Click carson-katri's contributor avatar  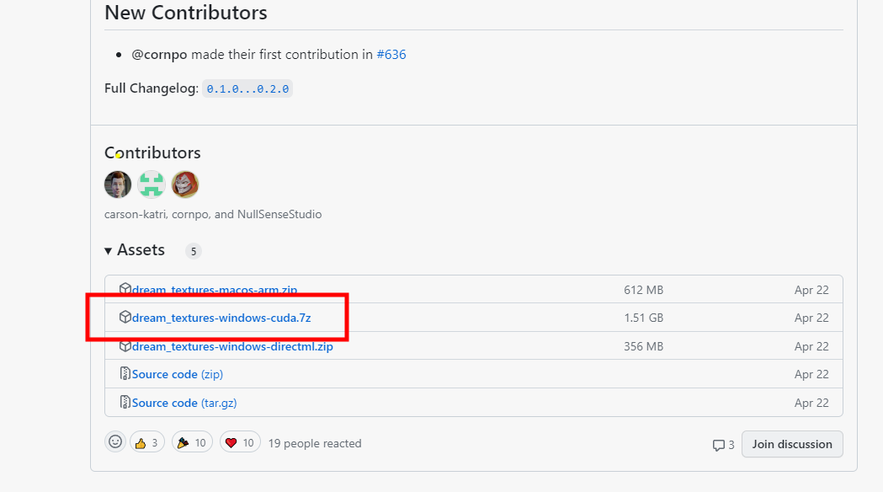pos(118,184)
